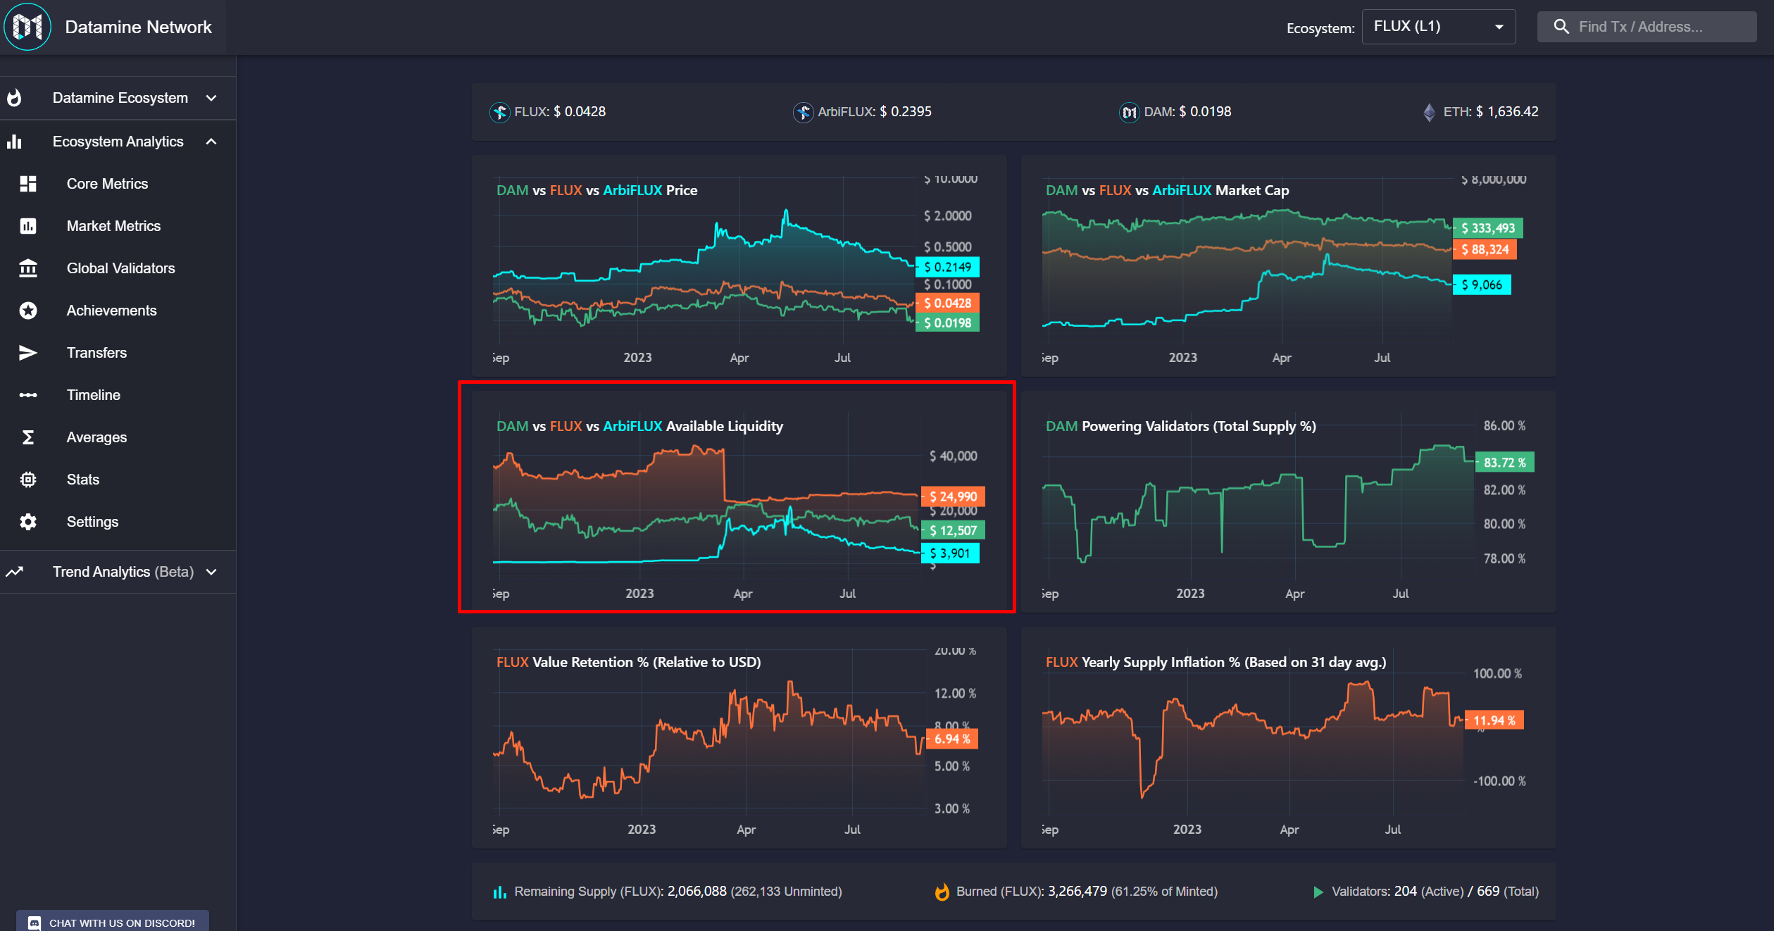
Task: Click the flame icon beside Datamine Ecosystem
Action: coord(14,98)
